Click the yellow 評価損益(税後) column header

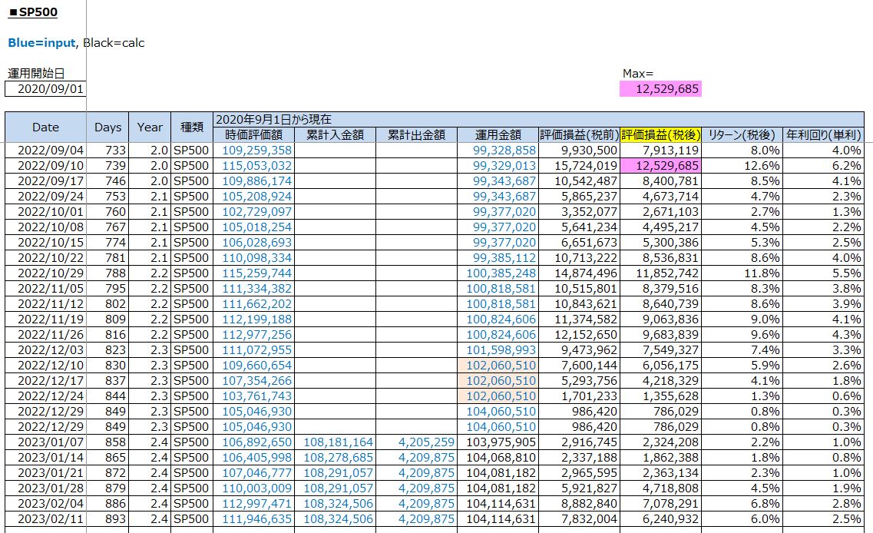tap(660, 134)
